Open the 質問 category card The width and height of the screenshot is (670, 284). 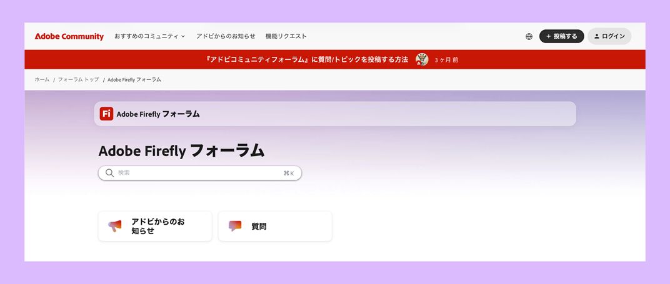(275, 226)
